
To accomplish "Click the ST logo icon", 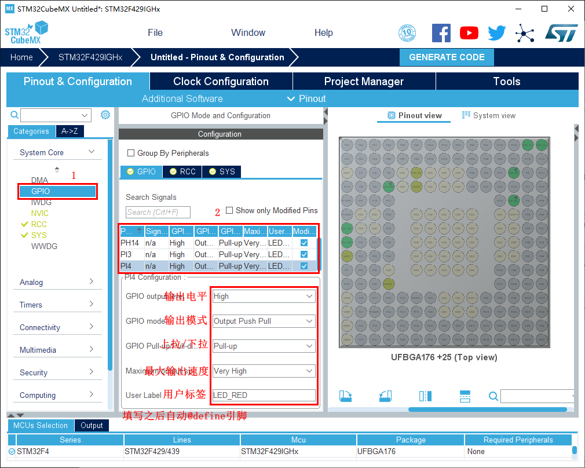I will (561, 33).
